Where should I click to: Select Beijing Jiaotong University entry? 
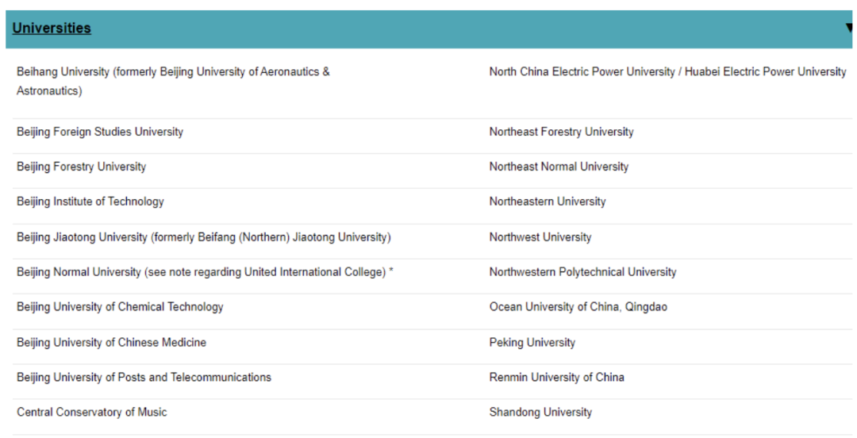[204, 237]
